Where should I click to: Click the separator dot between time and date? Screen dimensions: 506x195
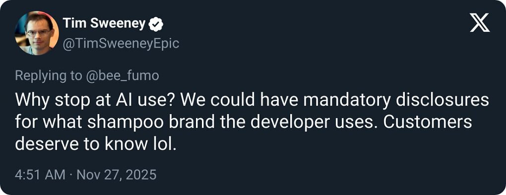pos(71,175)
